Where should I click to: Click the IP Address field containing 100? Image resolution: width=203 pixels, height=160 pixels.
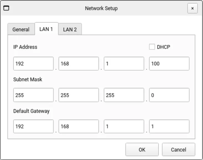click(169, 64)
